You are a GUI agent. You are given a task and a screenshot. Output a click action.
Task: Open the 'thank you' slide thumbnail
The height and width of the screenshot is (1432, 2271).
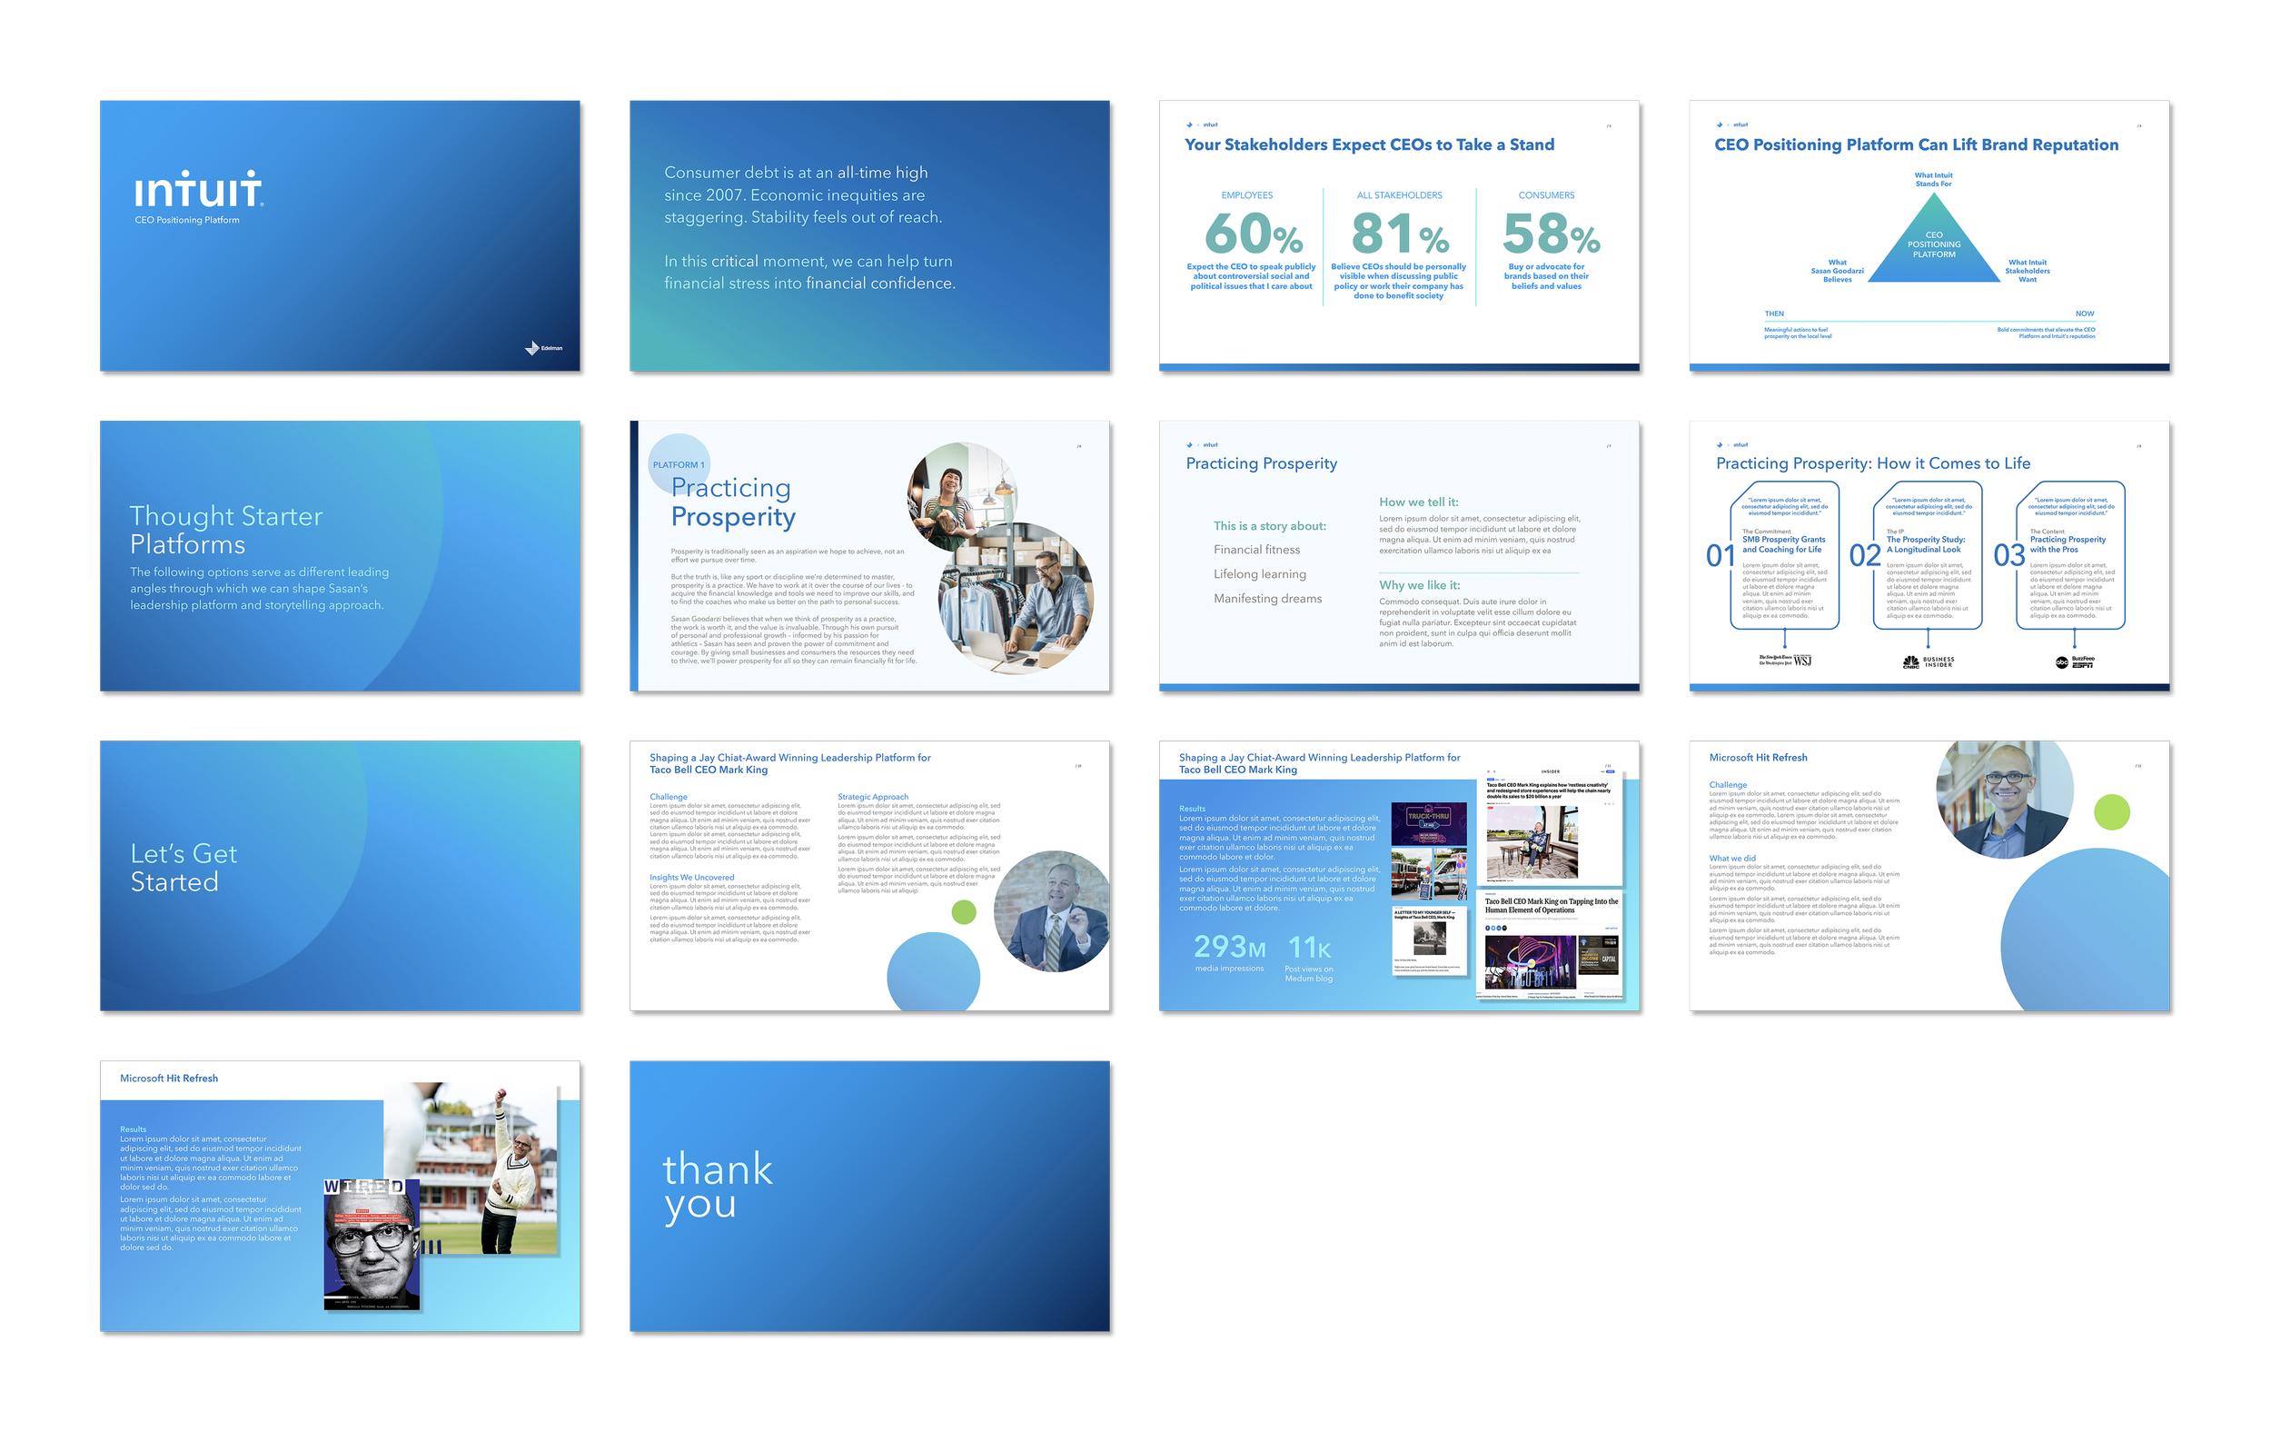(868, 1195)
